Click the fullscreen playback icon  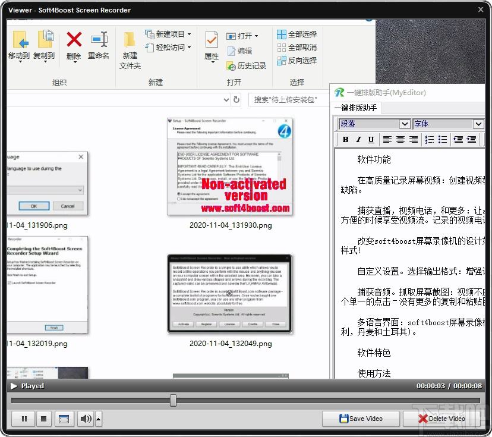coord(64,419)
